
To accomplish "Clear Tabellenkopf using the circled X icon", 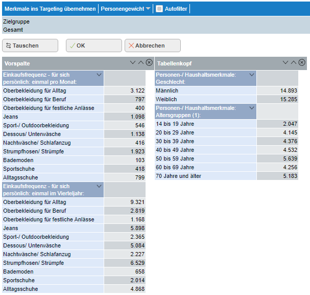I will [302, 63].
